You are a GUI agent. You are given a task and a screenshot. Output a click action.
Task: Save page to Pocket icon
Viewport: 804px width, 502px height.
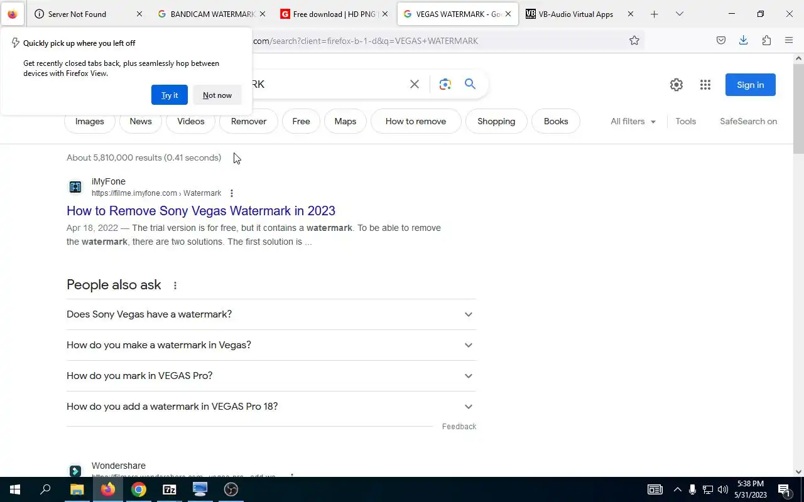click(721, 41)
